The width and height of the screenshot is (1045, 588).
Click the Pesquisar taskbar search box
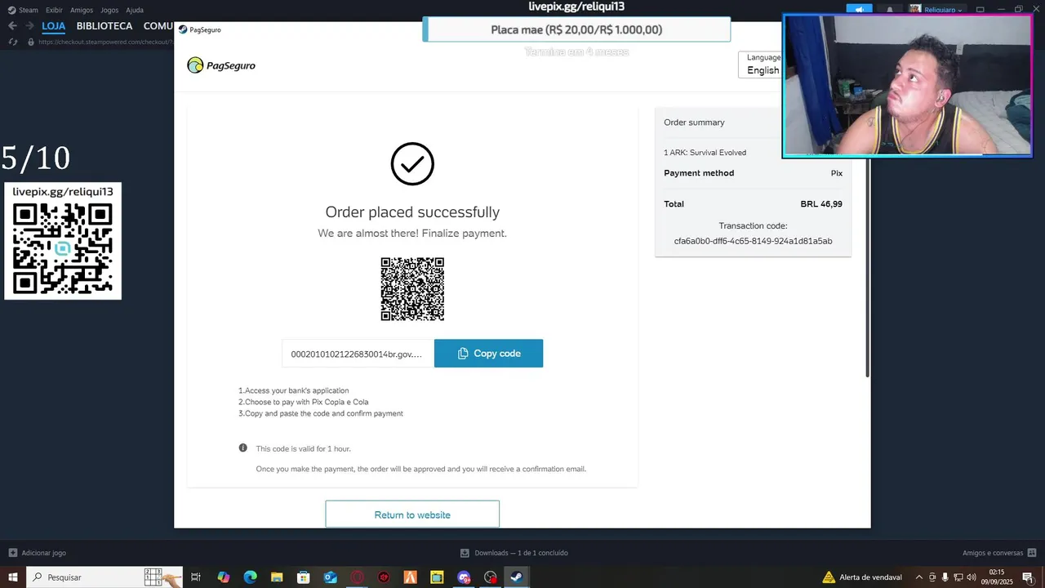click(104, 577)
